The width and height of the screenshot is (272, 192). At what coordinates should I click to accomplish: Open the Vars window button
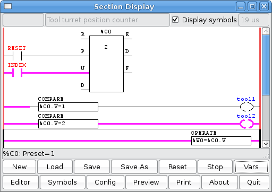(251, 167)
